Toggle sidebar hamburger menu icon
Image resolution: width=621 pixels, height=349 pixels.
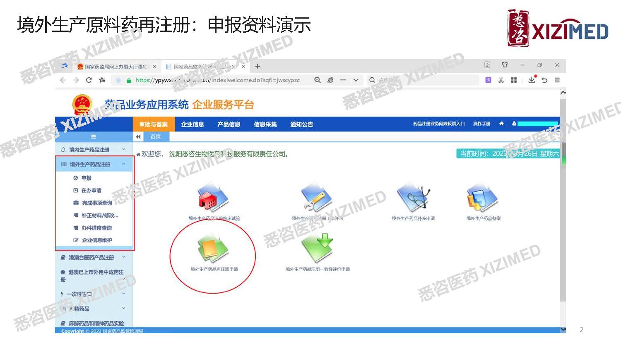pos(94,137)
